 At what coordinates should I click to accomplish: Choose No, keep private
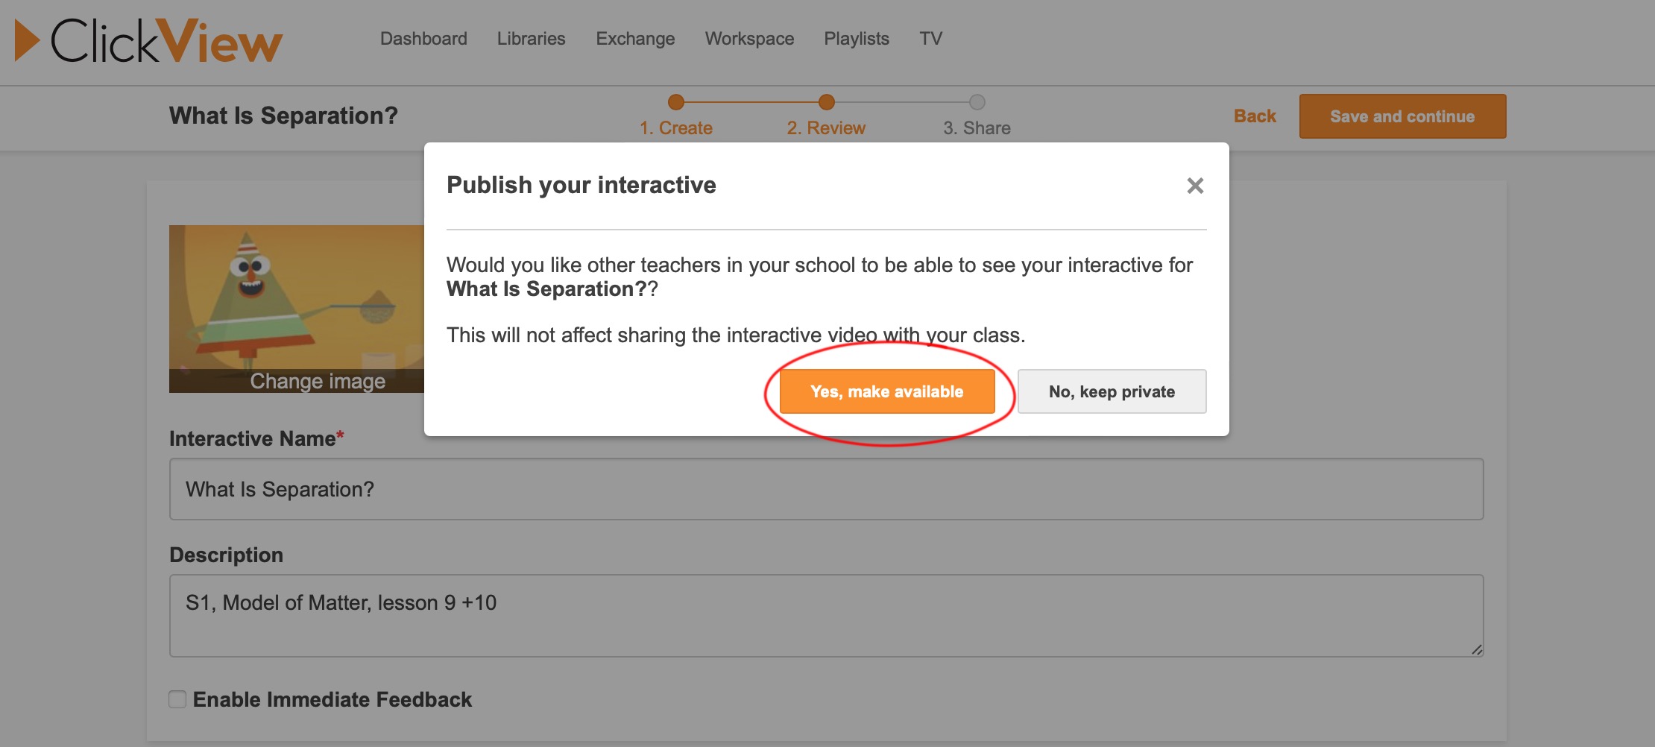pos(1111,391)
